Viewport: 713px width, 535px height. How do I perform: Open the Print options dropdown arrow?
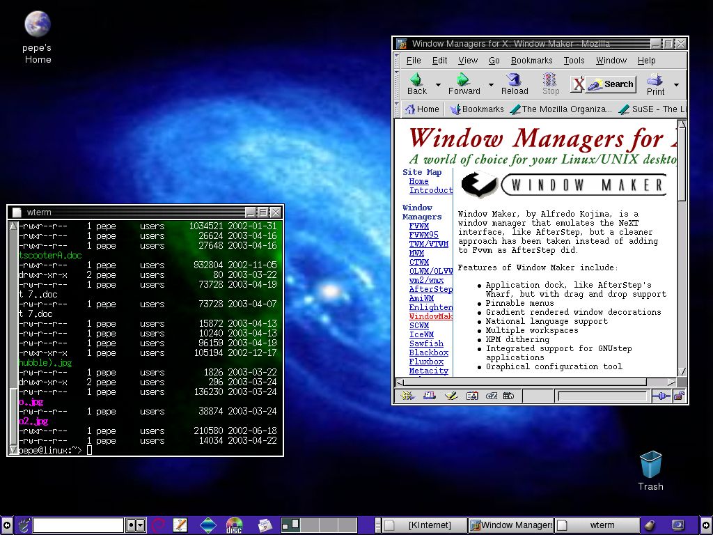click(676, 84)
